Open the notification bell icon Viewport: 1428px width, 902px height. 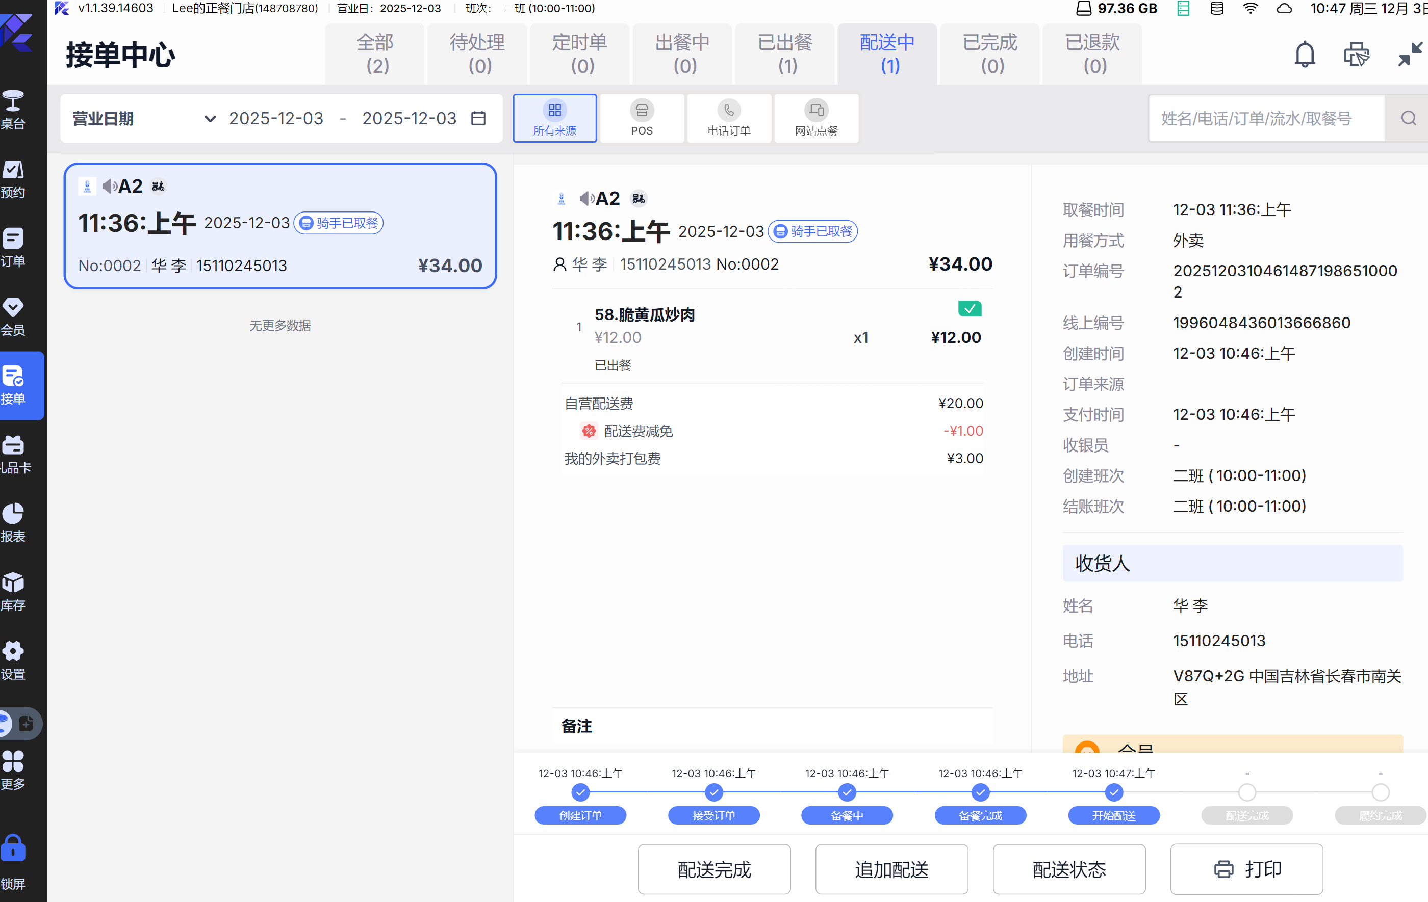pyautogui.click(x=1304, y=55)
